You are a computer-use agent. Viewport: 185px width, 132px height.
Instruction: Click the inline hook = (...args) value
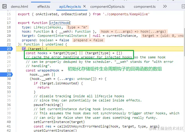[x=134, y=31]
